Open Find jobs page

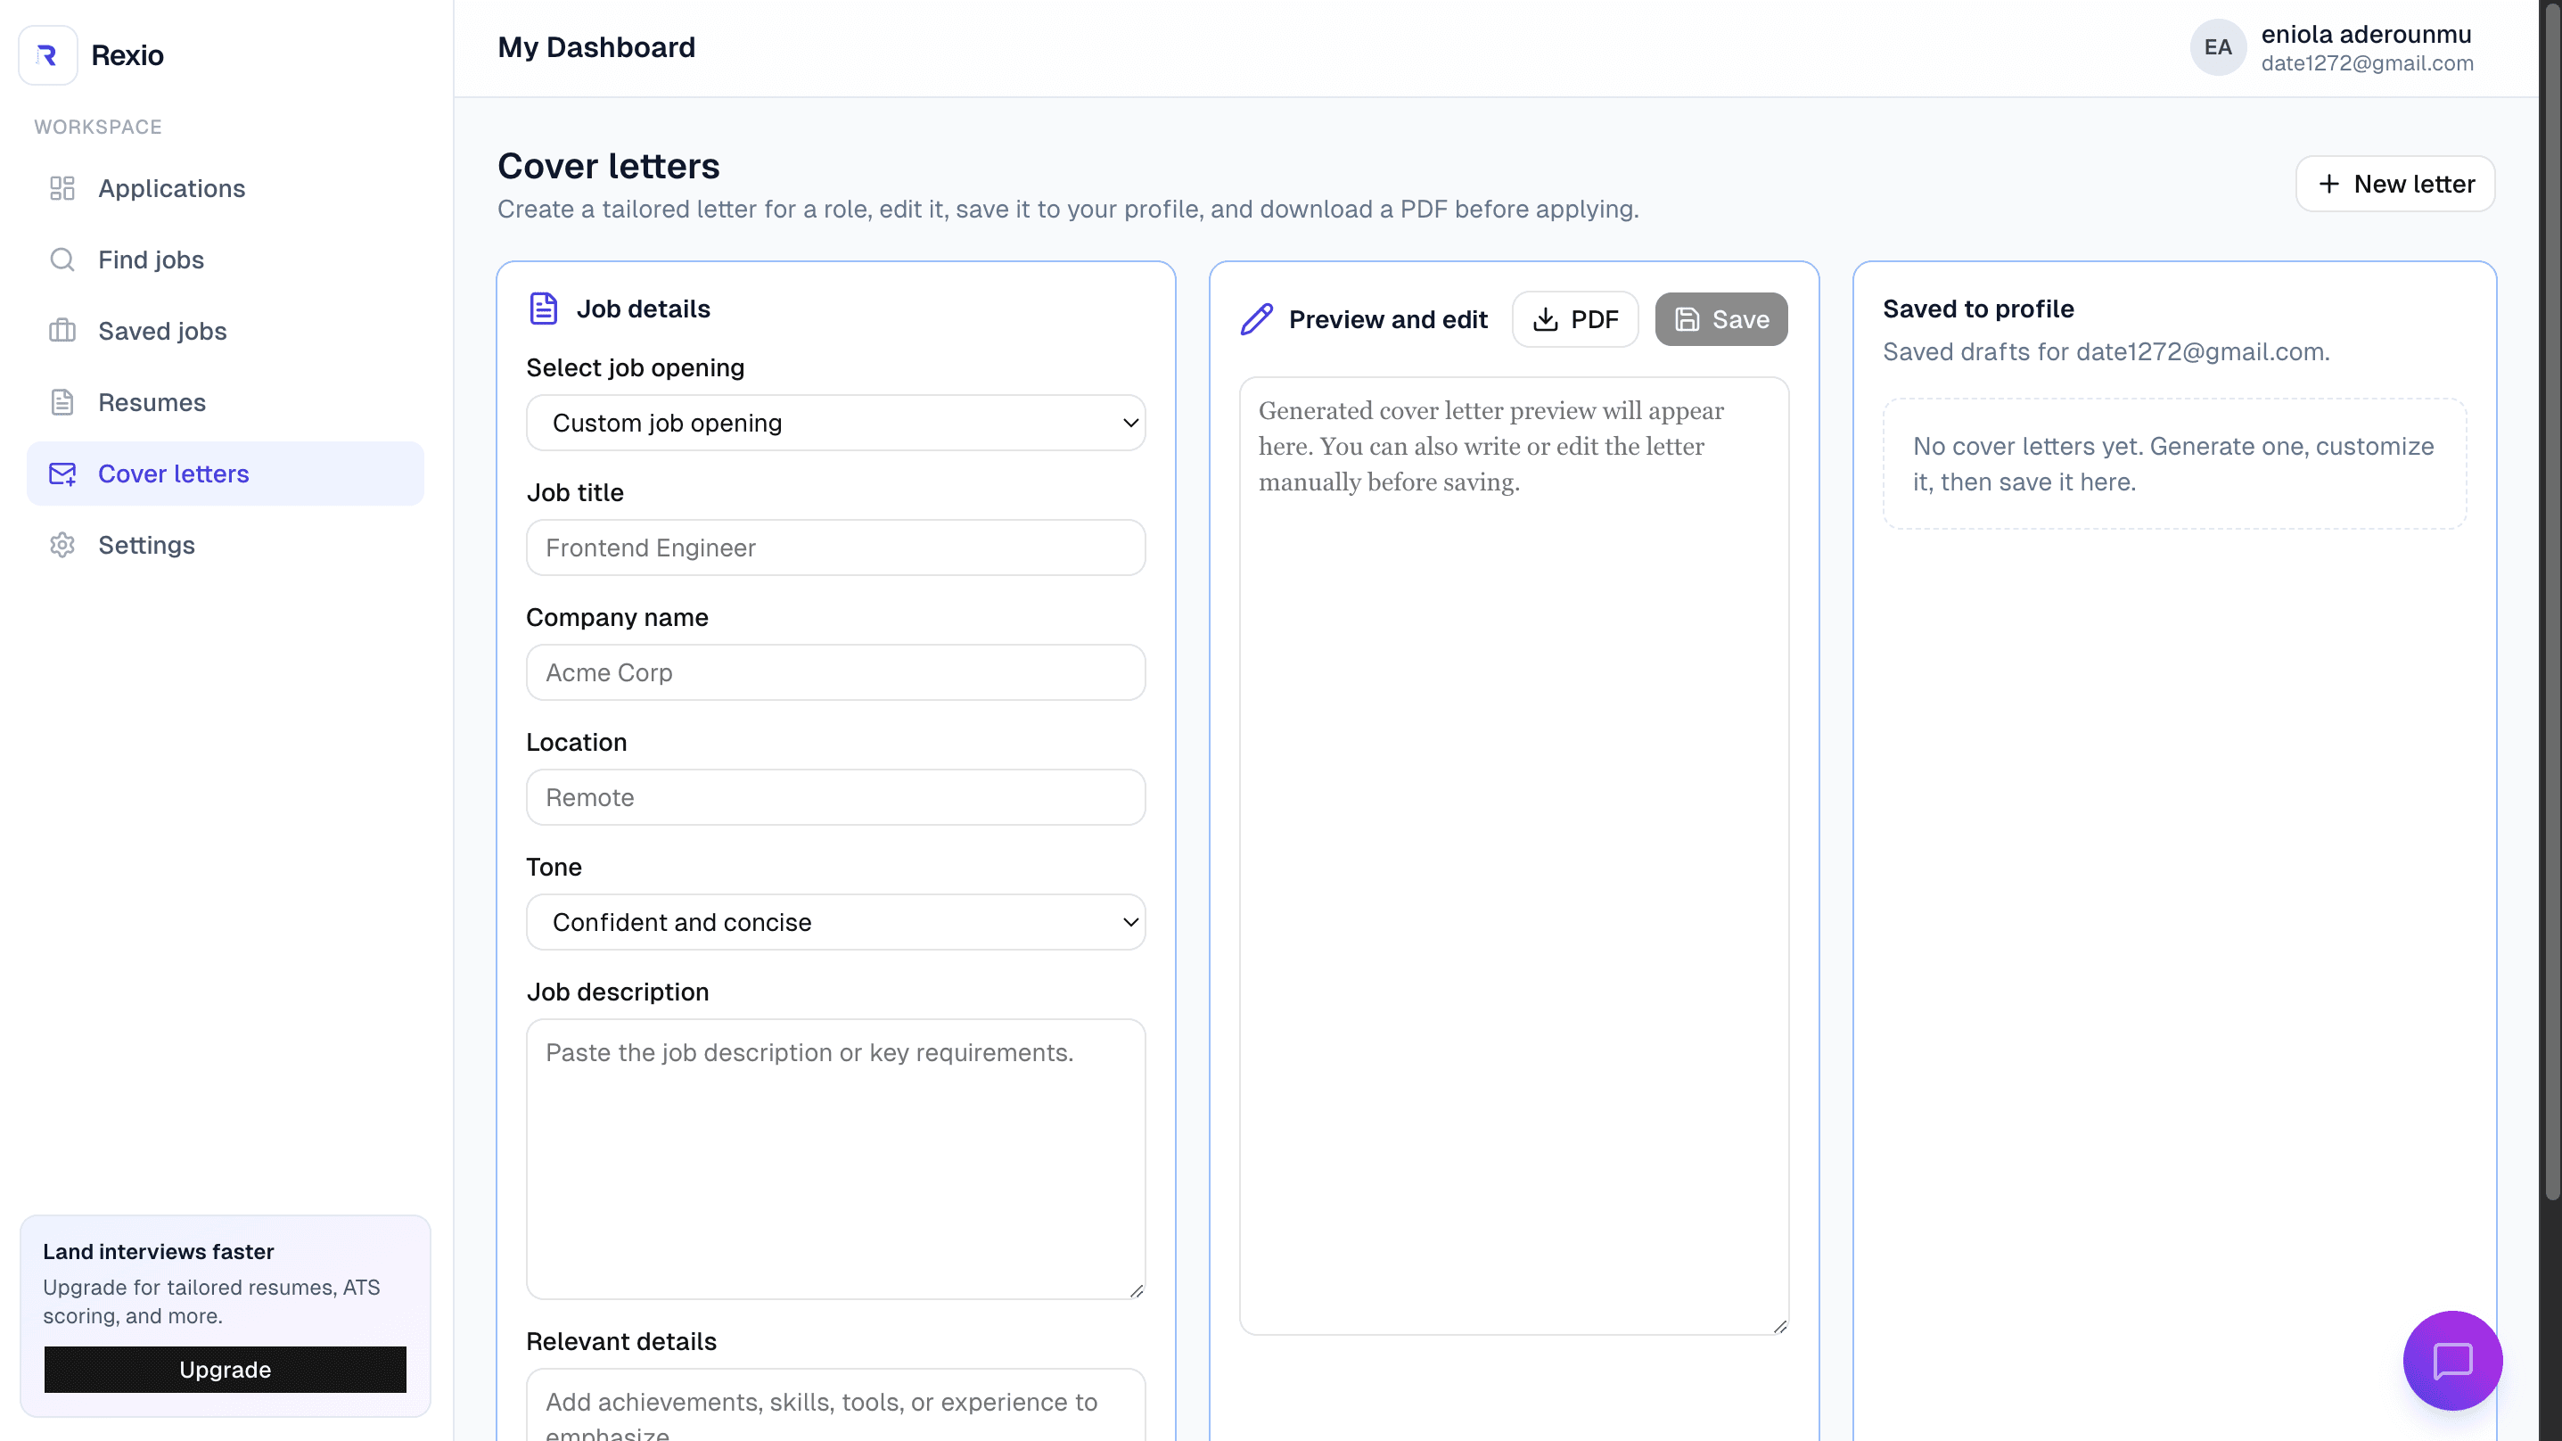pos(226,259)
